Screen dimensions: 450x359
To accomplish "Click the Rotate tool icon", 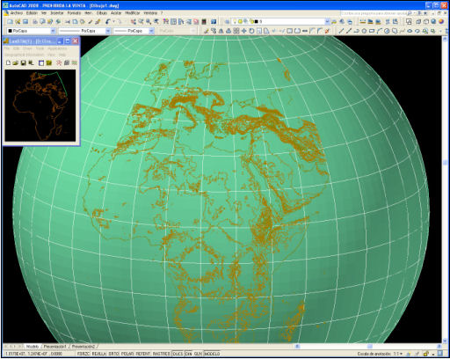I will tap(251, 31).
